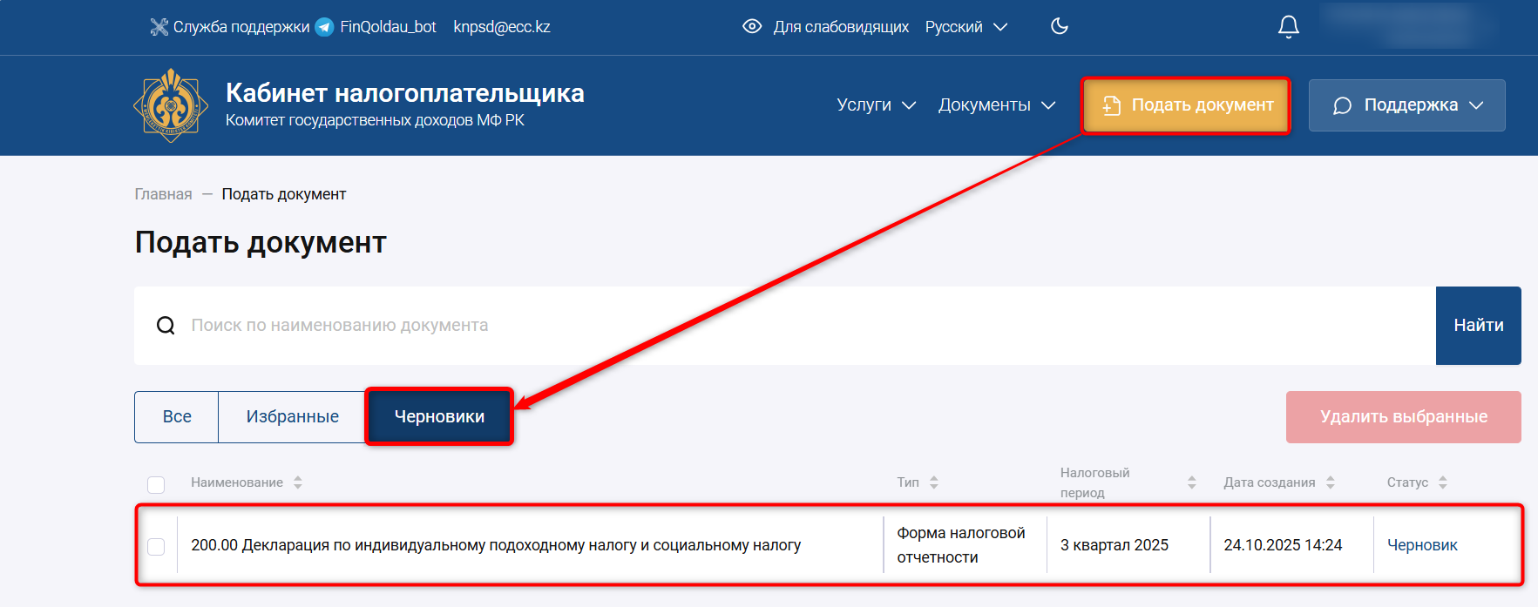Click the knpsd@ecc.kz email link

[502, 27]
